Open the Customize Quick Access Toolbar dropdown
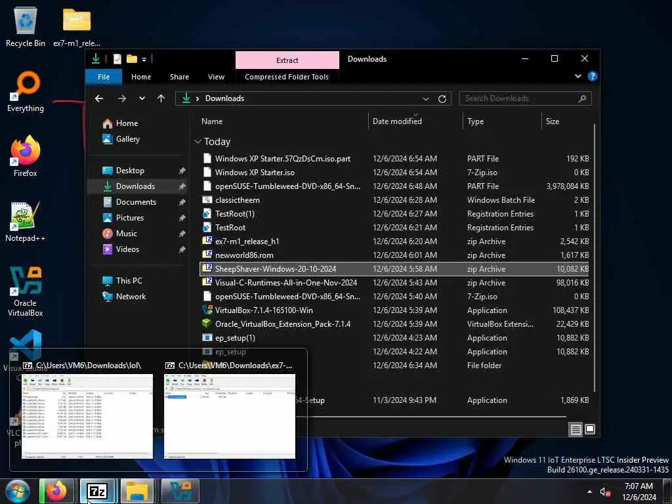Screen dimensions: 672x504 pyautogui.click(x=144, y=60)
